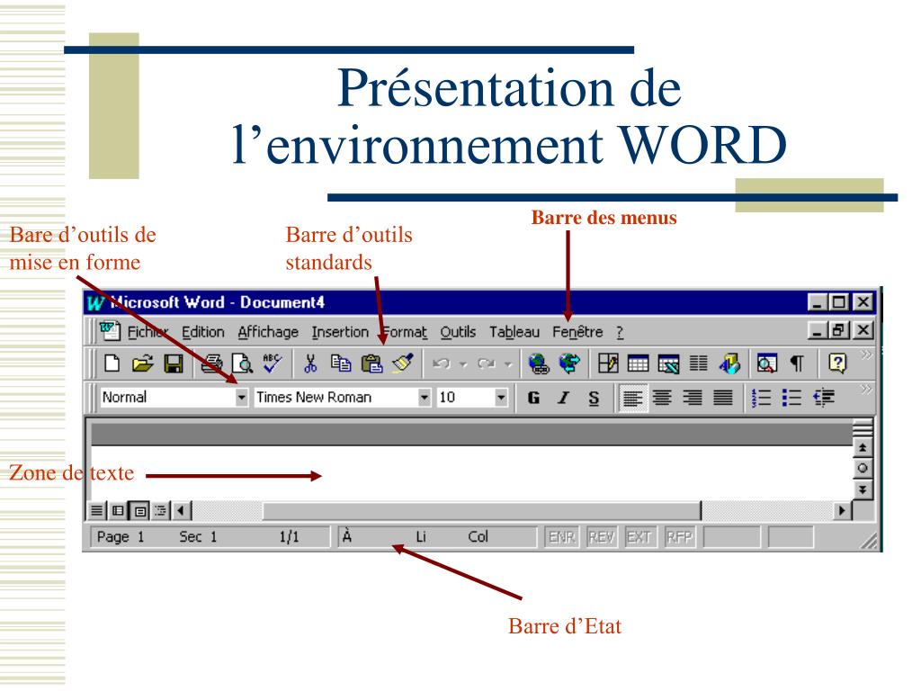
Task: Open a file with the Open folder icon
Action: coord(143,363)
